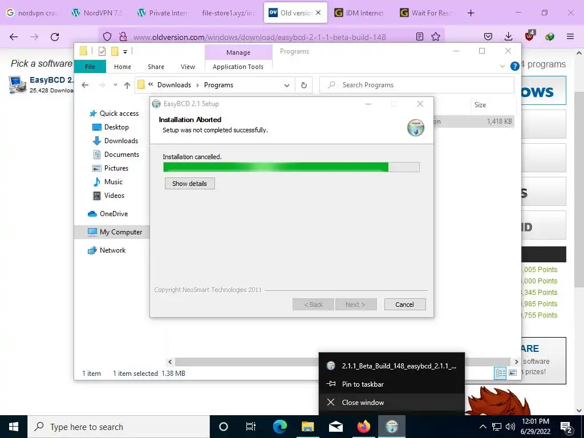This screenshot has width=584, height=438.
Task: Open Firefox downloads panel
Action: 508,36
